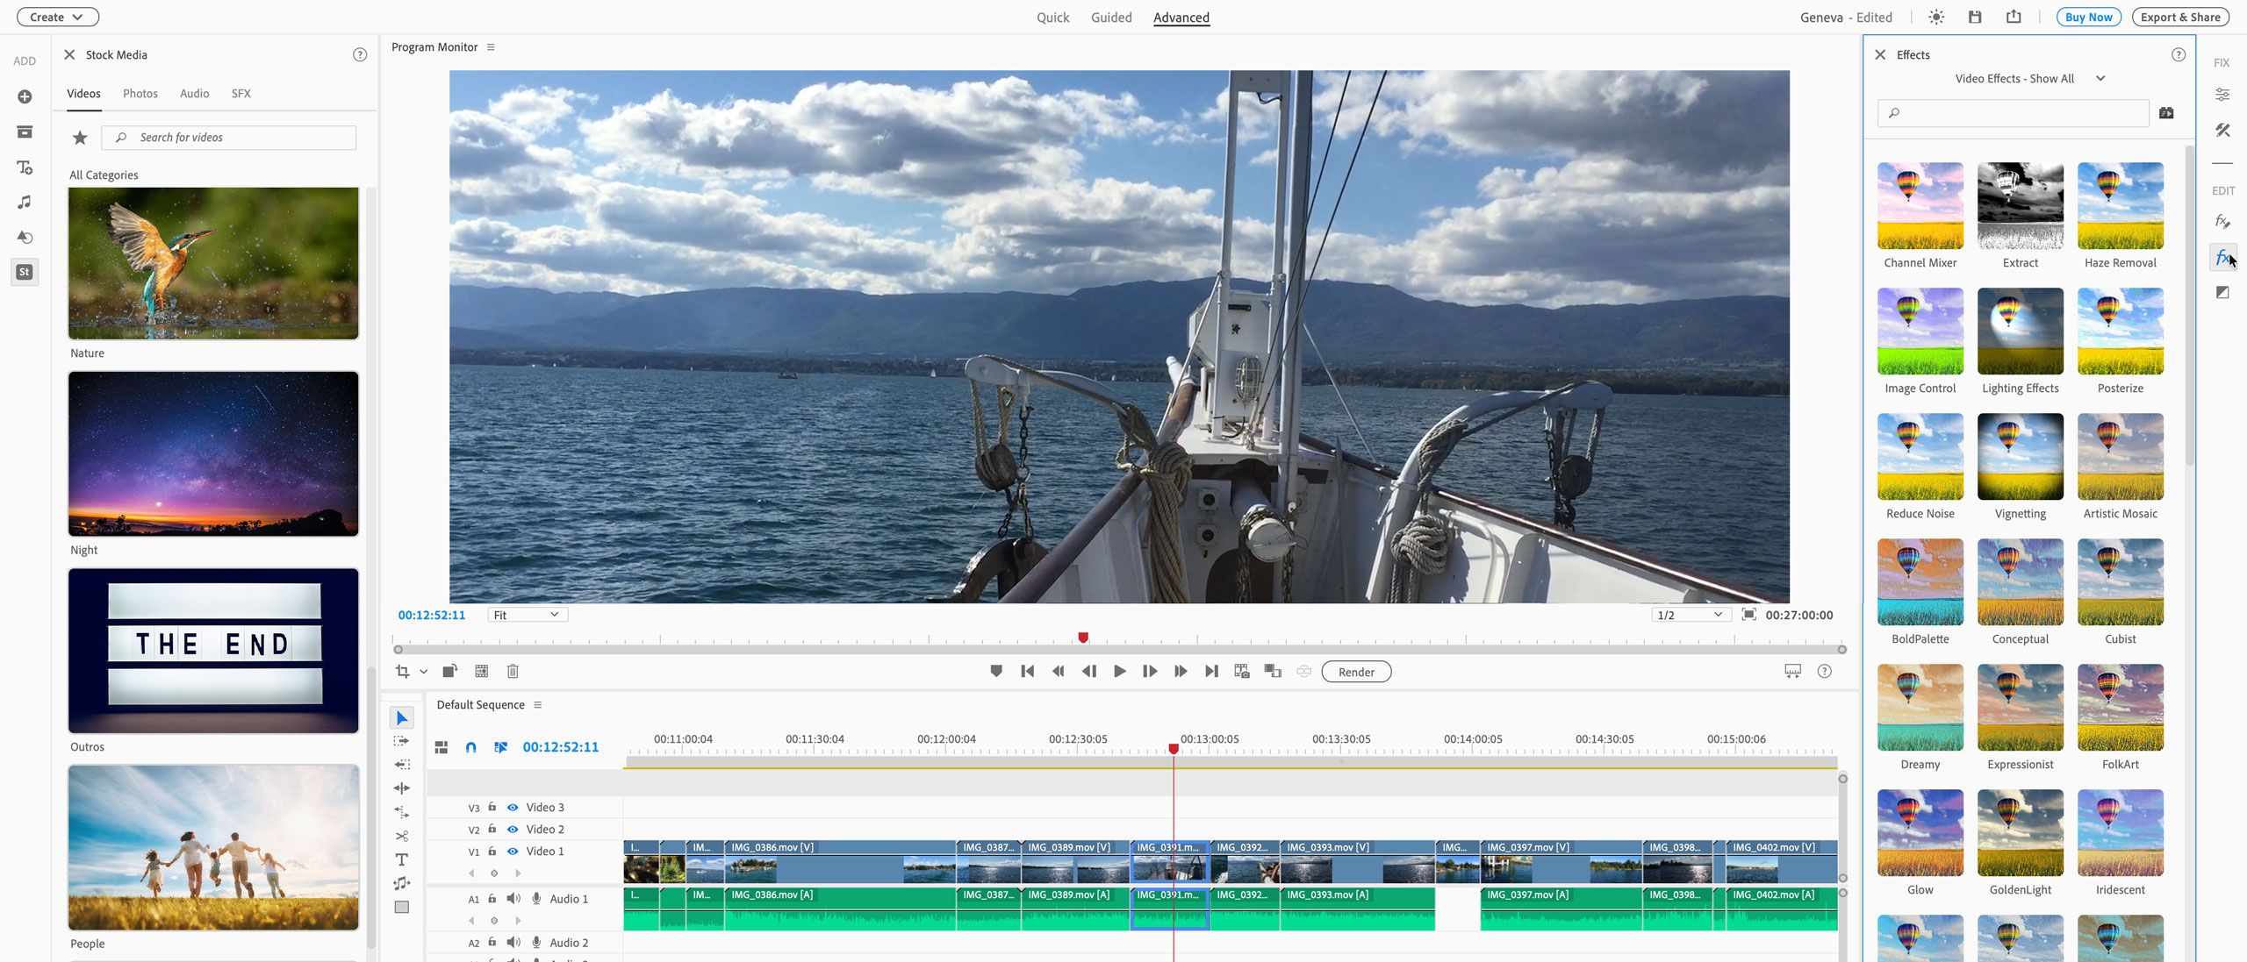This screenshot has height=962, width=2247.
Task: Click the Add Marker icon
Action: (996, 671)
